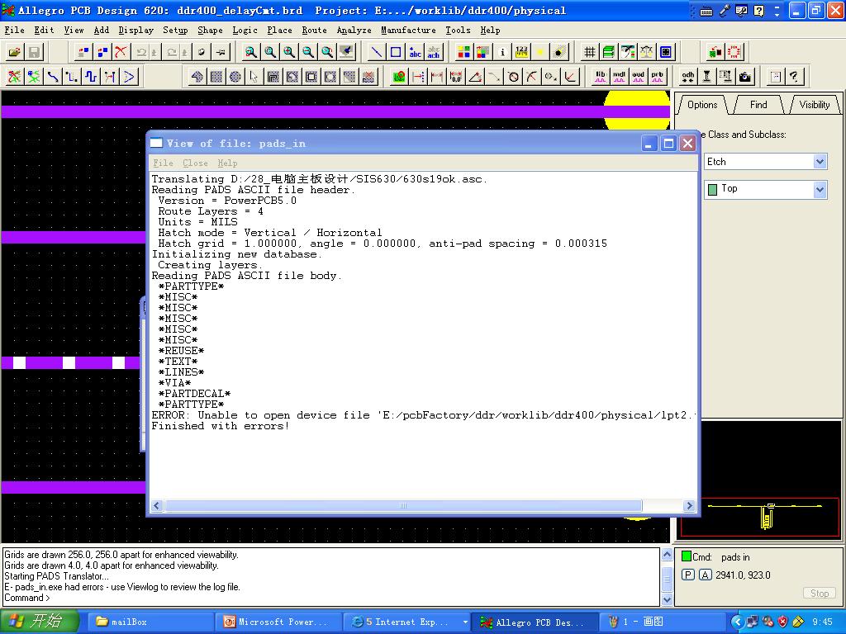The height and width of the screenshot is (634, 846).
Task: Click the yellow Highlight icon
Action: pyautogui.click(x=540, y=52)
